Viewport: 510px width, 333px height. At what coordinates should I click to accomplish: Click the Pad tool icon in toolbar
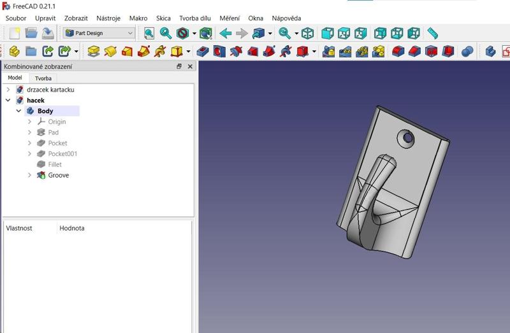click(93, 51)
